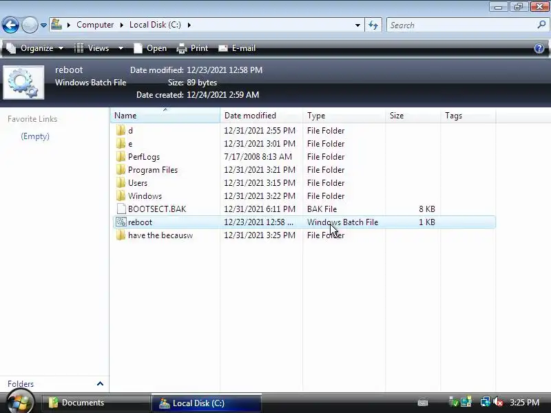Viewport: 551px width, 413px height.
Task: Open Views dropdown arrow
Action: (121, 48)
